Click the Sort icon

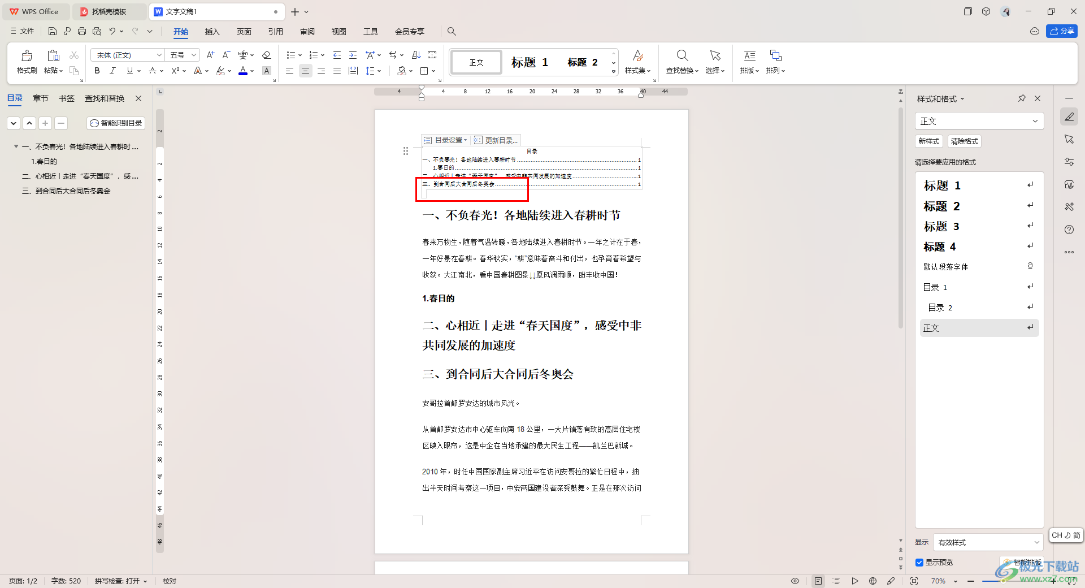coord(416,55)
